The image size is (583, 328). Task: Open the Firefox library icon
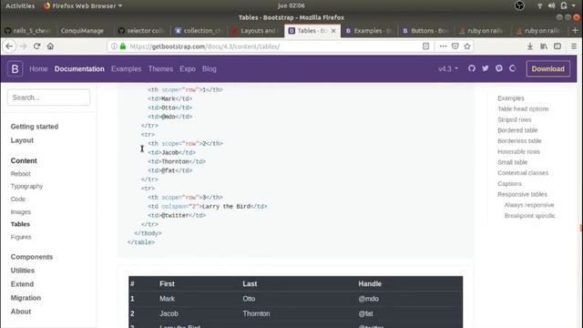(x=544, y=46)
